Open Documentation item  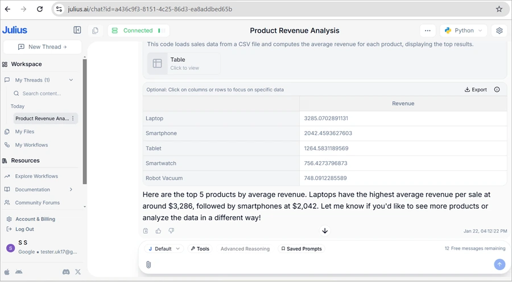point(32,190)
